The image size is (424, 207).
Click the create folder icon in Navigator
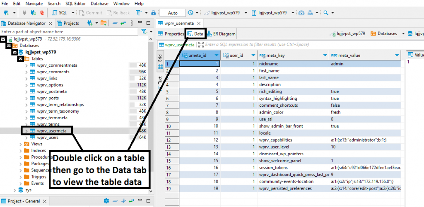coord(104,23)
